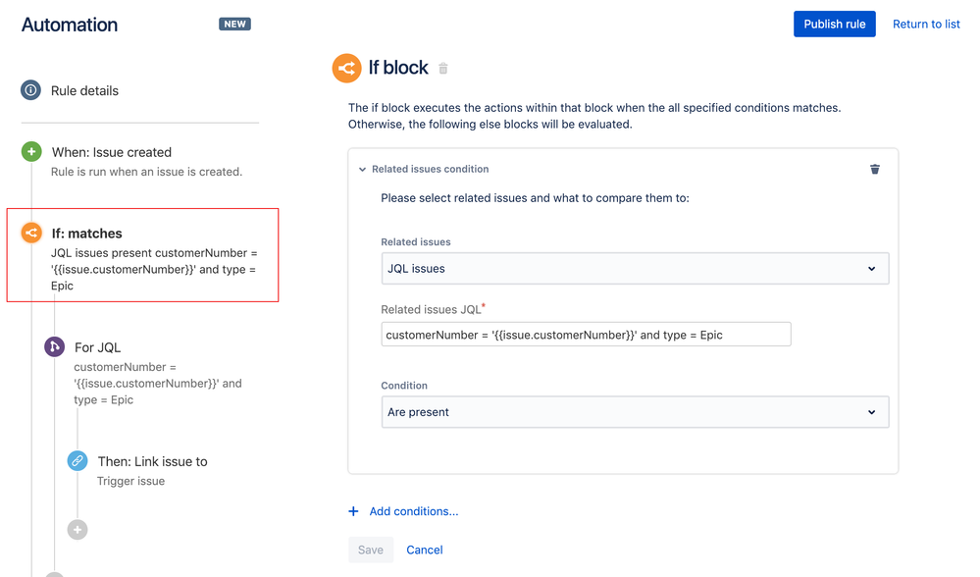Click the green Issue created trigger icon
The width and height of the screenshot is (980, 577).
click(x=31, y=151)
